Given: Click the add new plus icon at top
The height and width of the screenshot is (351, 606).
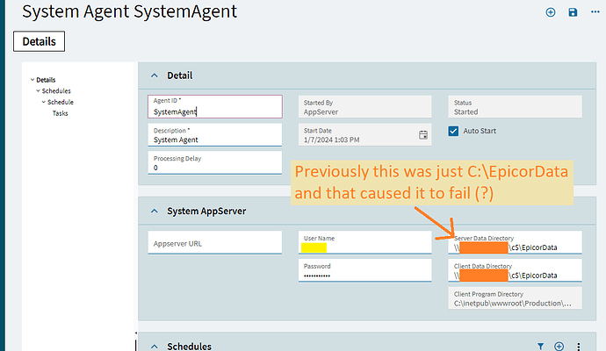Looking at the screenshot, I should click(551, 12).
